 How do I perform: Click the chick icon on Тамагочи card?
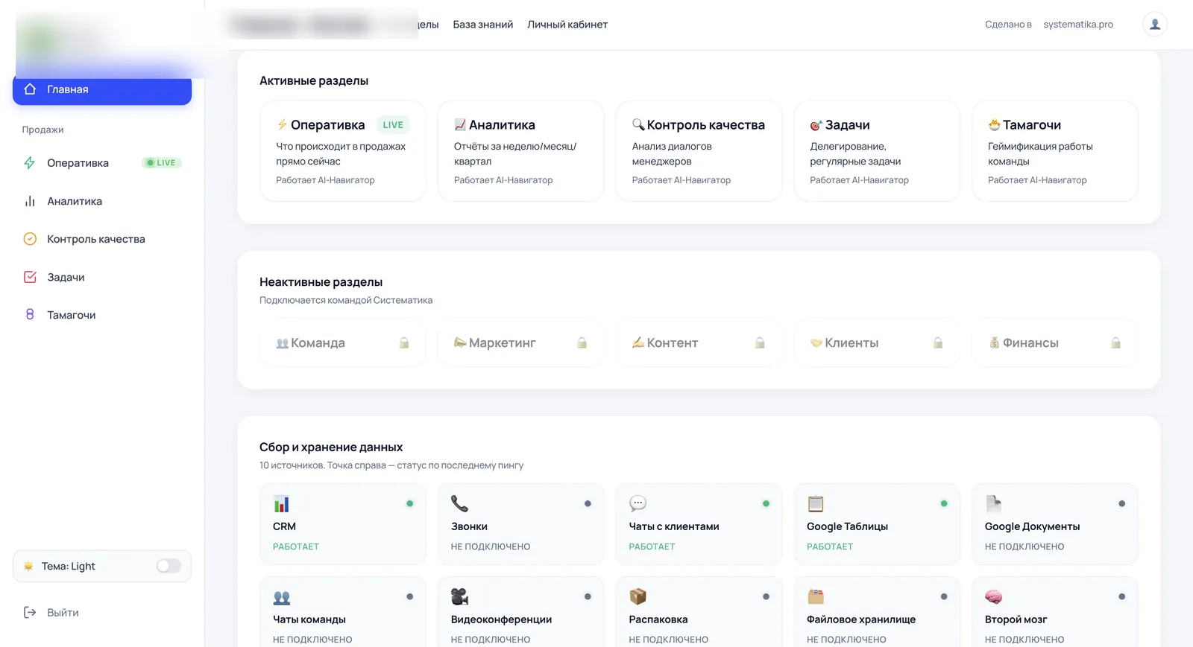click(994, 124)
